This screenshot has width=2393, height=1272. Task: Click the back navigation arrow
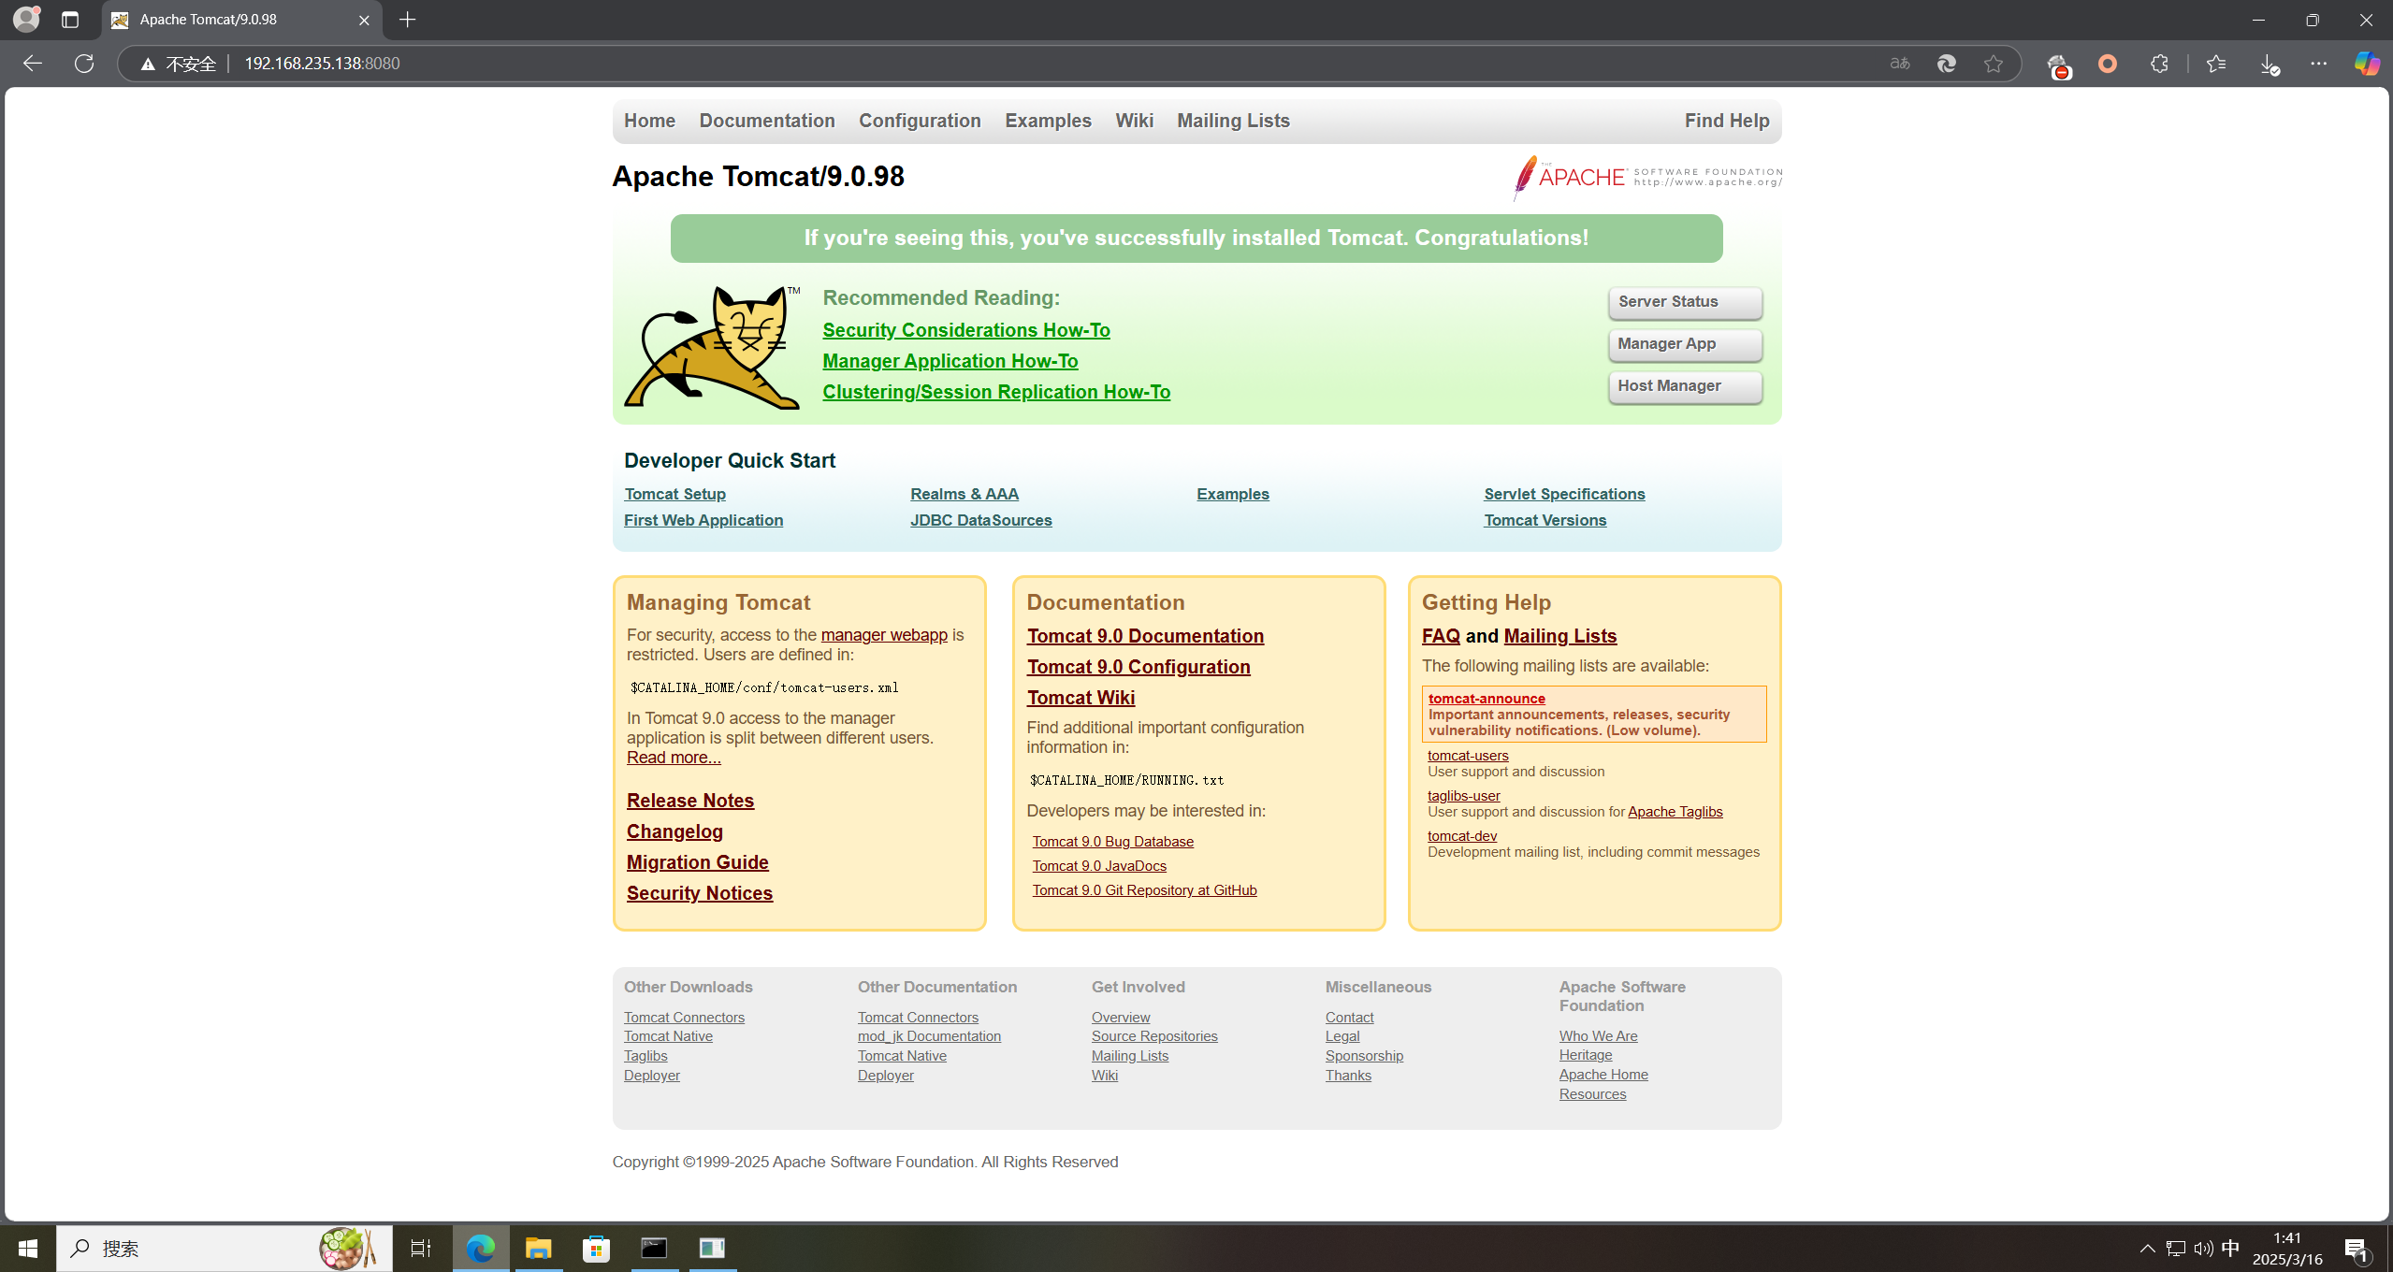33,64
